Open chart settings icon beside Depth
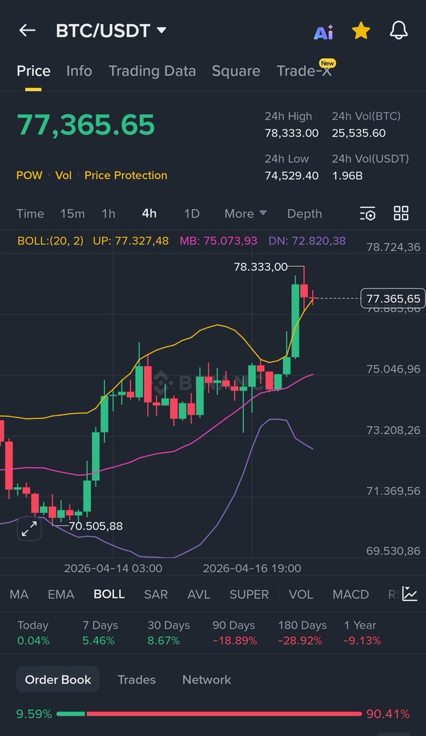 [x=368, y=213]
